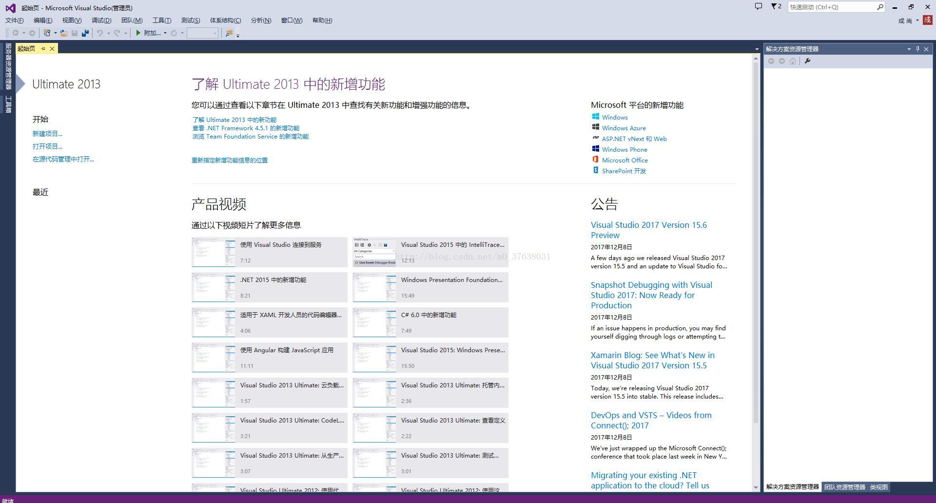Click the Visual Studio logo in title bar

click(10, 8)
